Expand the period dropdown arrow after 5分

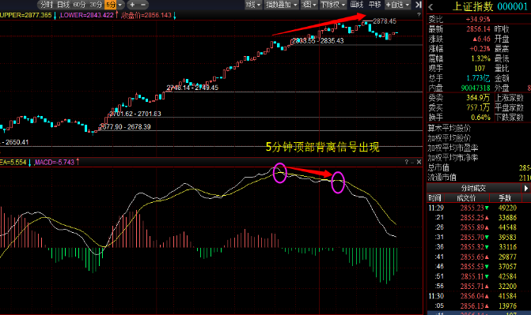[120, 5]
